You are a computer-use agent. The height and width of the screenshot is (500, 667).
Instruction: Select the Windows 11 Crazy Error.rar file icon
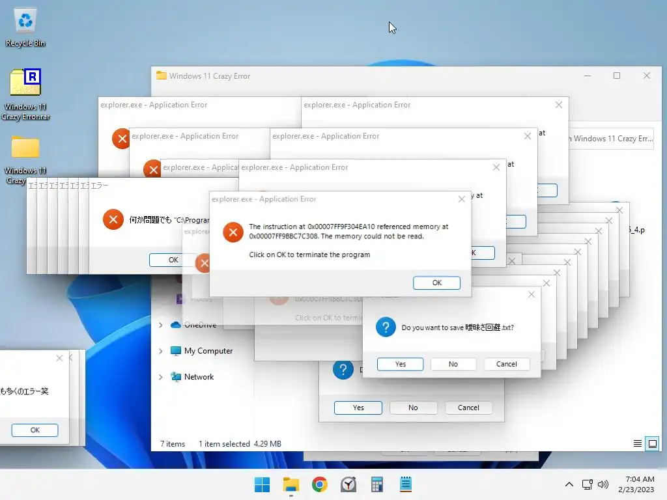click(25, 94)
